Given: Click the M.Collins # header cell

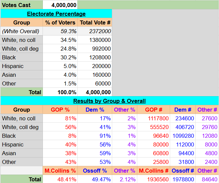Looking at the screenshot, I should 154,171.
